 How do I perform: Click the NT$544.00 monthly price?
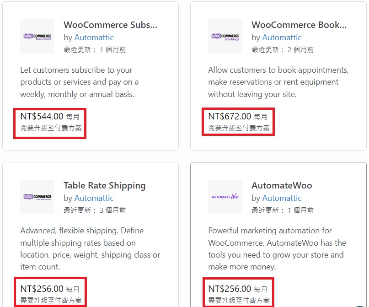(50, 117)
